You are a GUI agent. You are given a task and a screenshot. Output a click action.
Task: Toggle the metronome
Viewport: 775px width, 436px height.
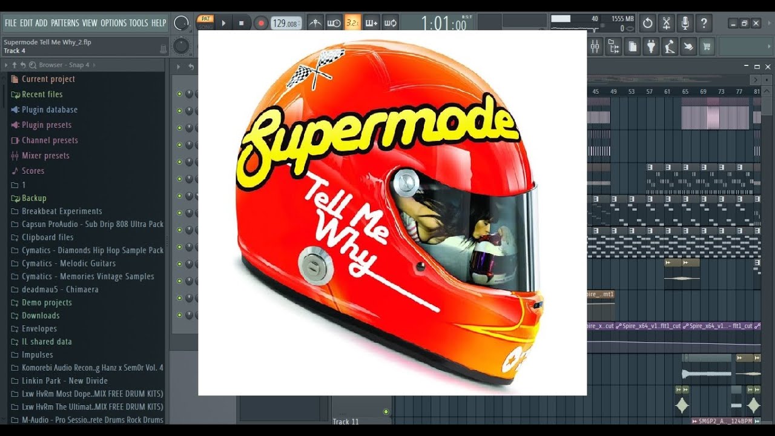[x=315, y=23]
